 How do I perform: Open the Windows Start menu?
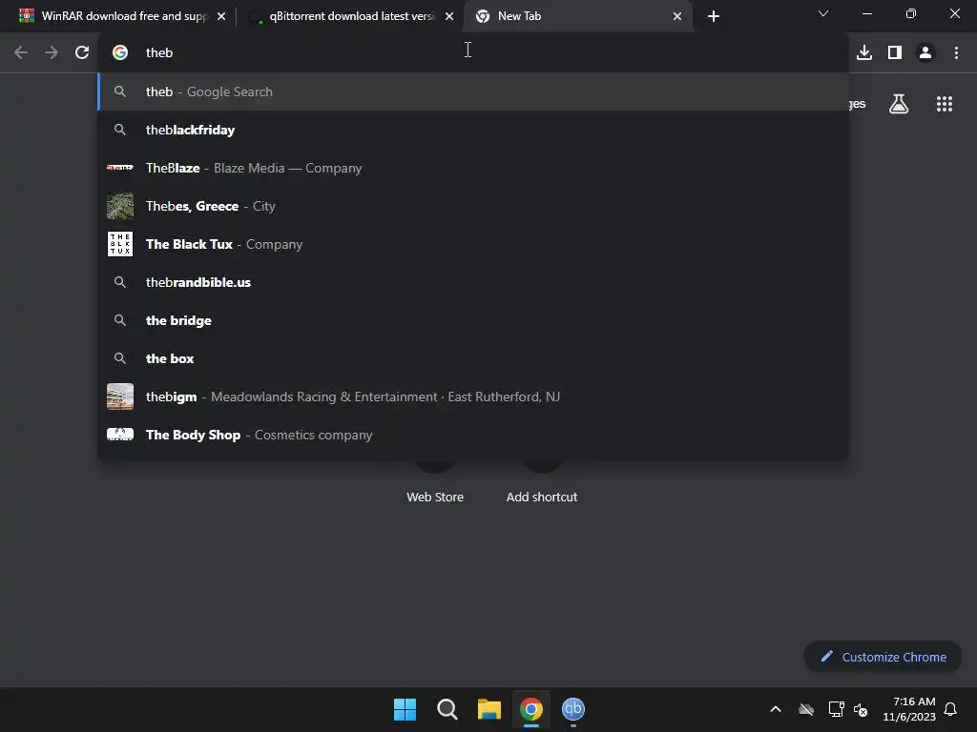click(x=405, y=709)
